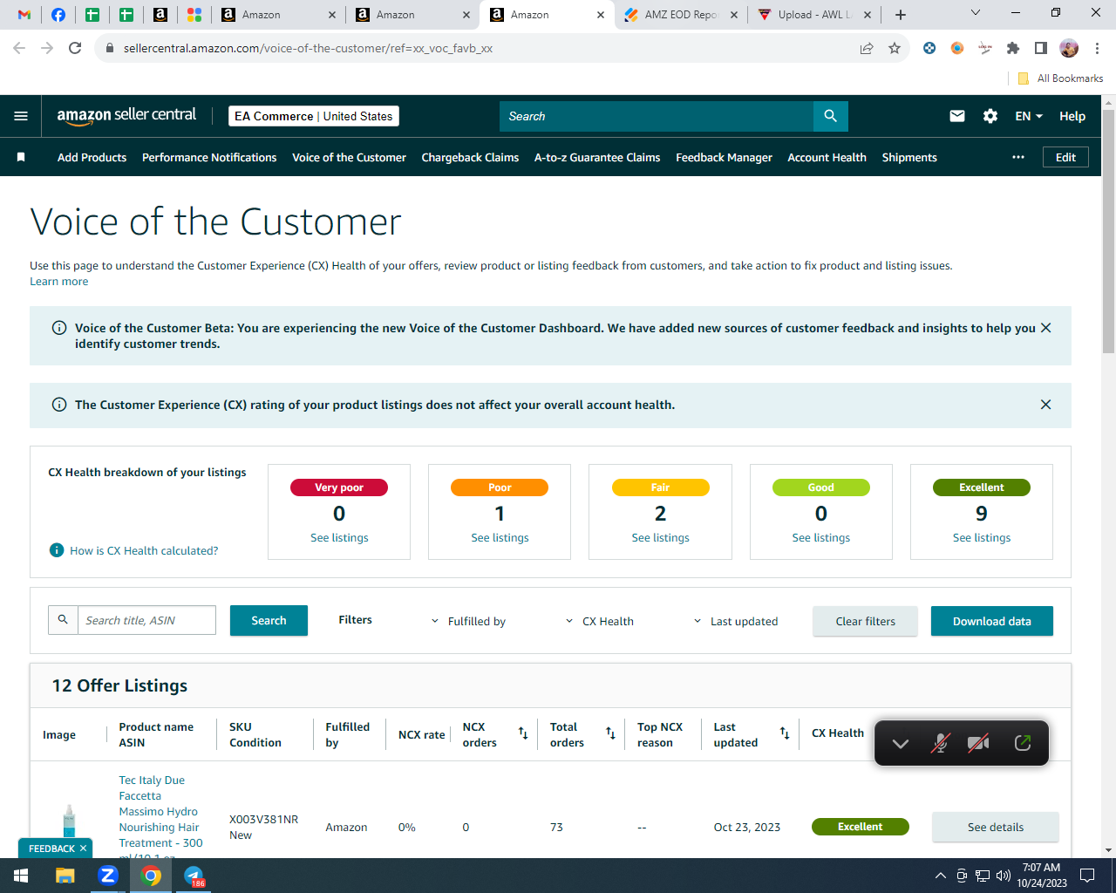
Task: Open the EA Commerce United States account switcher
Action: pyautogui.click(x=314, y=116)
